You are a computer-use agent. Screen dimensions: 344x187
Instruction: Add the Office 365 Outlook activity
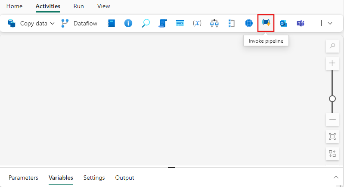[283, 23]
